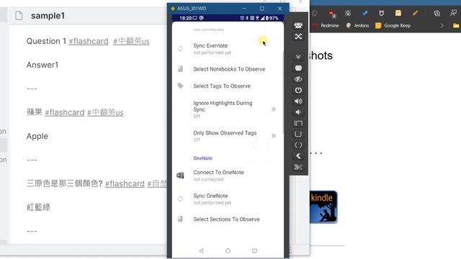Click the profile feedback icon in browser
The height and width of the screenshot is (259, 461).
tap(453, 13)
